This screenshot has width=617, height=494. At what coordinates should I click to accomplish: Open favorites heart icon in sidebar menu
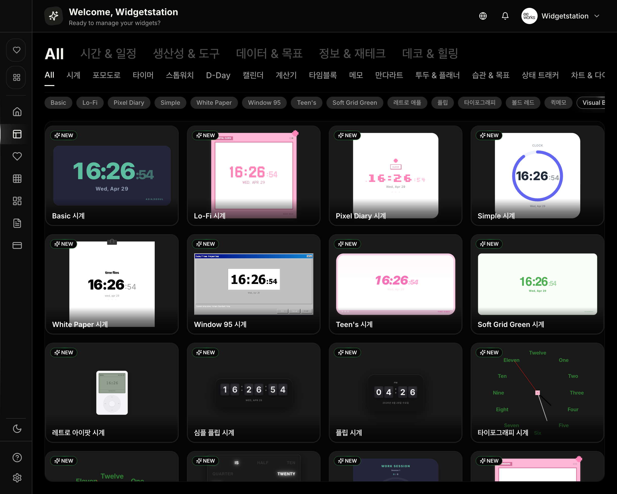coord(17,156)
